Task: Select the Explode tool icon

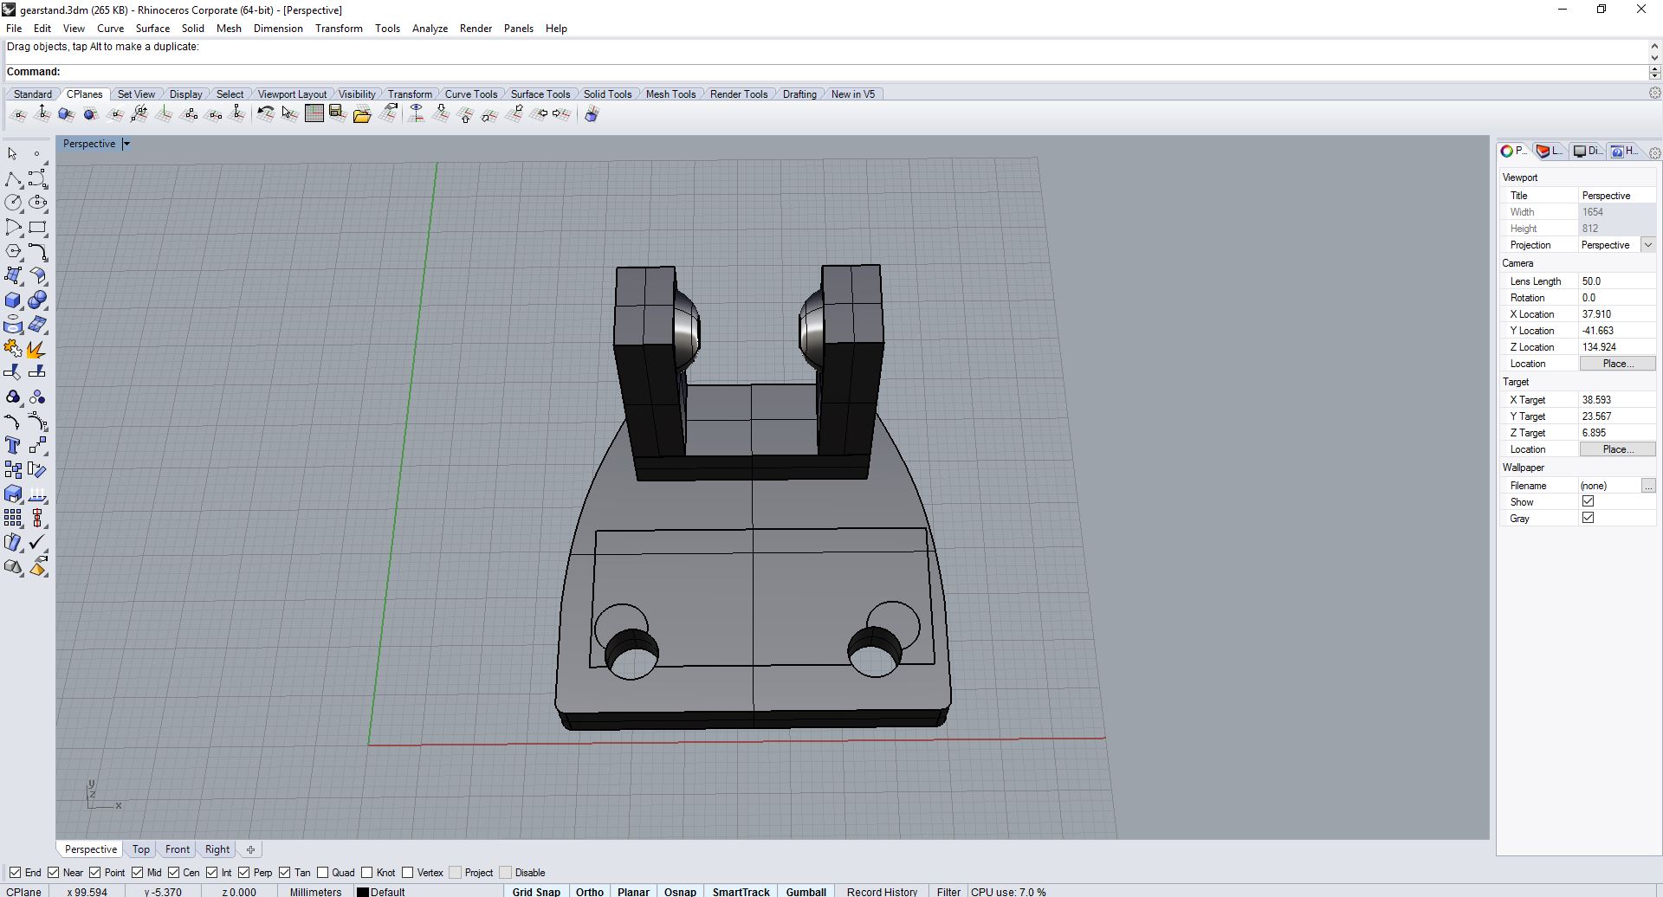Action: click(37, 349)
